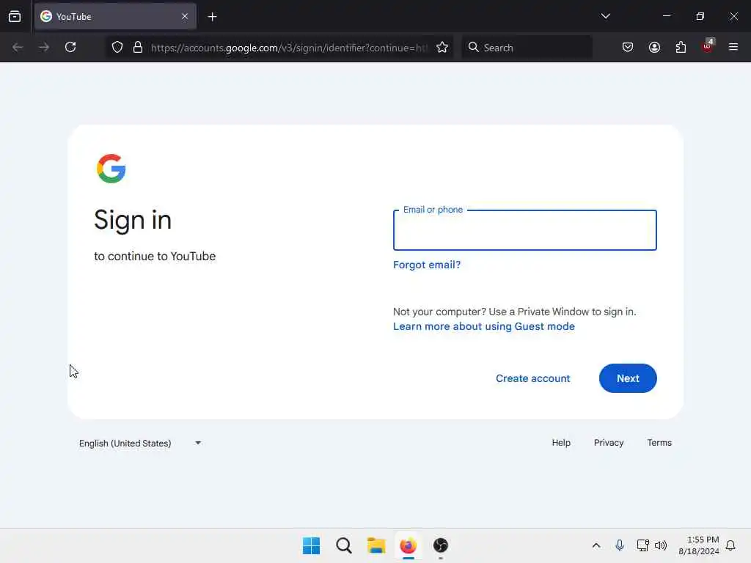Open the Terms footer link

point(659,443)
